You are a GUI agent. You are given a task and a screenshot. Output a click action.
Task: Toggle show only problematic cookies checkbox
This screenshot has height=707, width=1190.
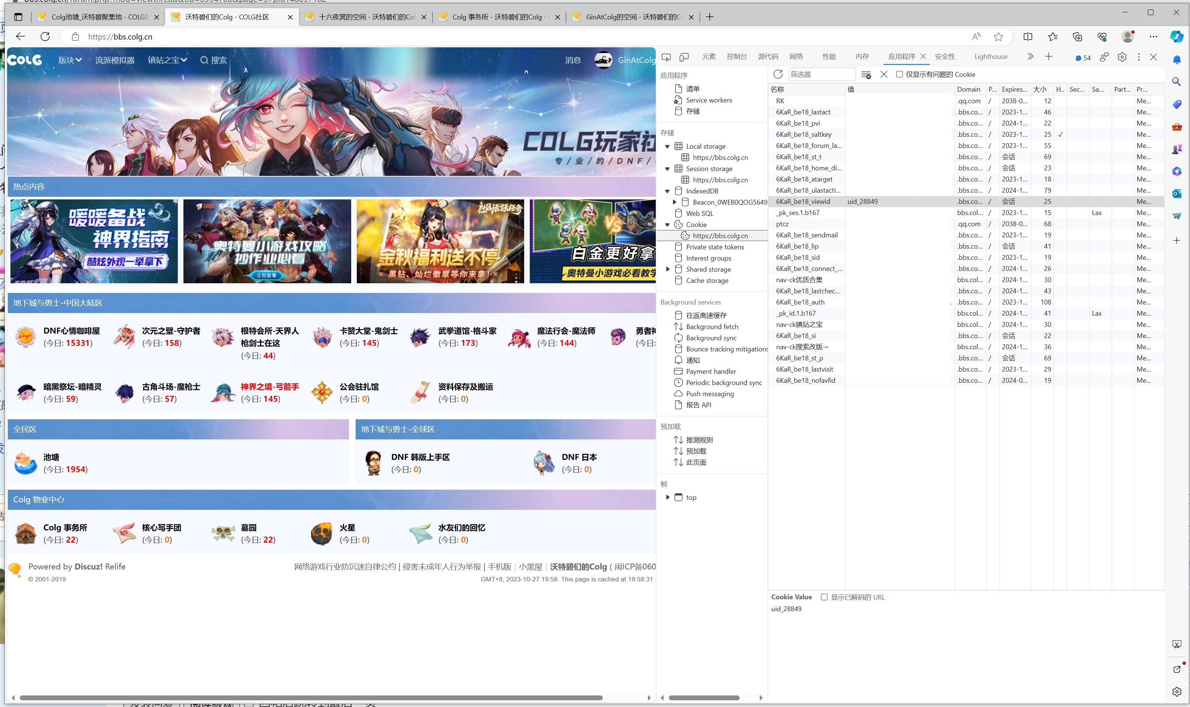click(899, 74)
